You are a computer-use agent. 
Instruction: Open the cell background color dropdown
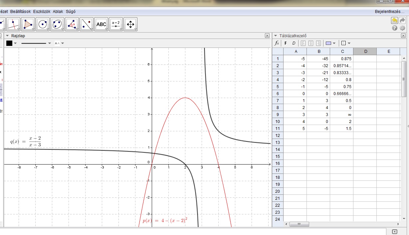pos(334,43)
